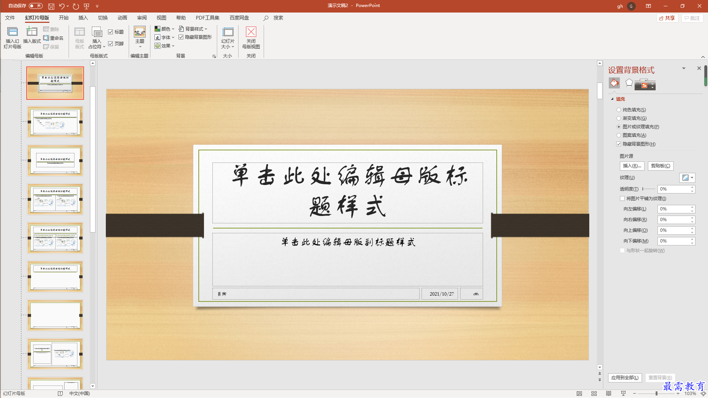Uncheck the Footers (页脚) checkbox
Image resolution: width=708 pixels, height=398 pixels.
[x=111, y=43]
